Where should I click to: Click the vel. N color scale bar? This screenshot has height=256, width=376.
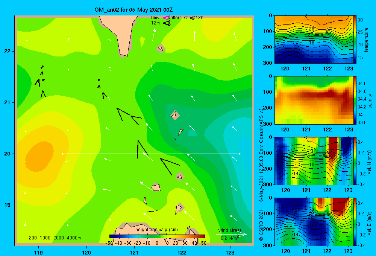(355, 161)
